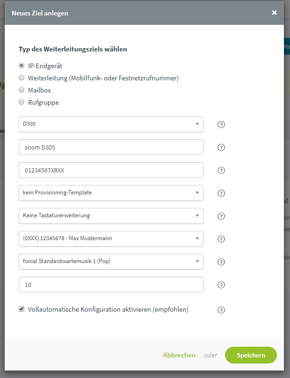Choose Rufgruppe as the target type
This screenshot has width=290, height=378.
pos(21,102)
